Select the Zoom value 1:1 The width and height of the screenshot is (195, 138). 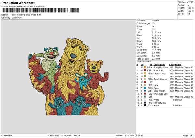pyautogui.click(x=188, y=14)
